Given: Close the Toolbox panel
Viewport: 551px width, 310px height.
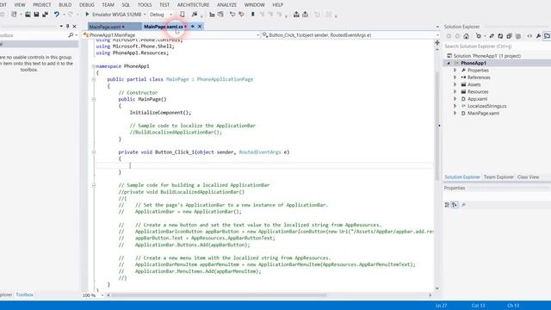Looking at the screenshot, I should [x=75, y=27].
